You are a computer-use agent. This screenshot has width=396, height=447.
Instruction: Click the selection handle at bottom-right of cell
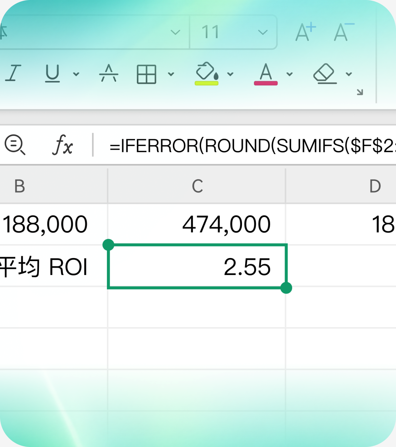click(286, 288)
